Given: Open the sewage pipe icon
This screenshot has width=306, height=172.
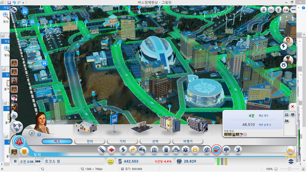Looking at the screenshot, I should click(143, 150).
